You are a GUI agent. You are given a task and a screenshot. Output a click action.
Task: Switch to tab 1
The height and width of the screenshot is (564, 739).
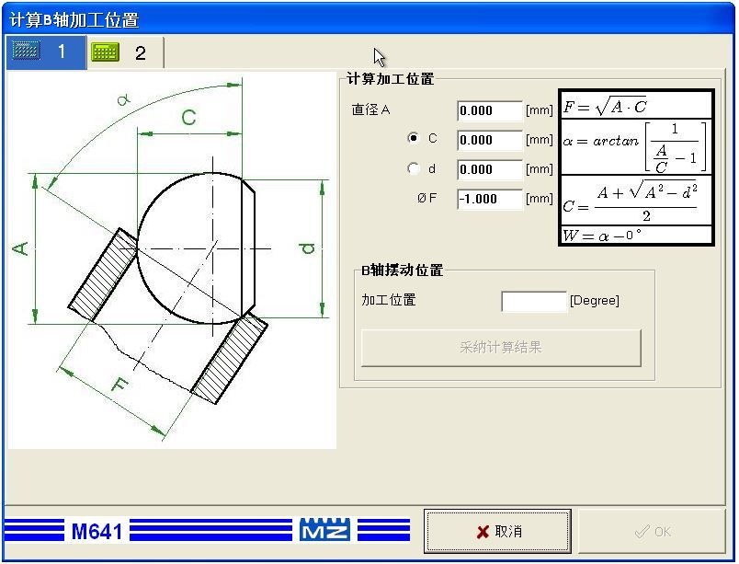tap(46, 52)
